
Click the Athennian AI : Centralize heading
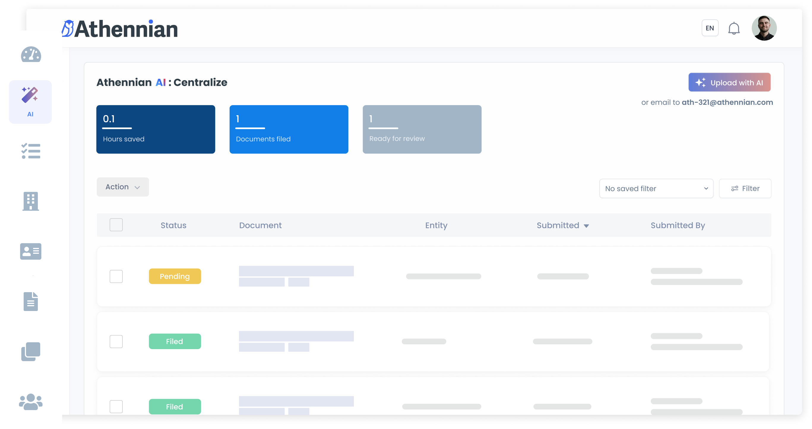(x=162, y=82)
